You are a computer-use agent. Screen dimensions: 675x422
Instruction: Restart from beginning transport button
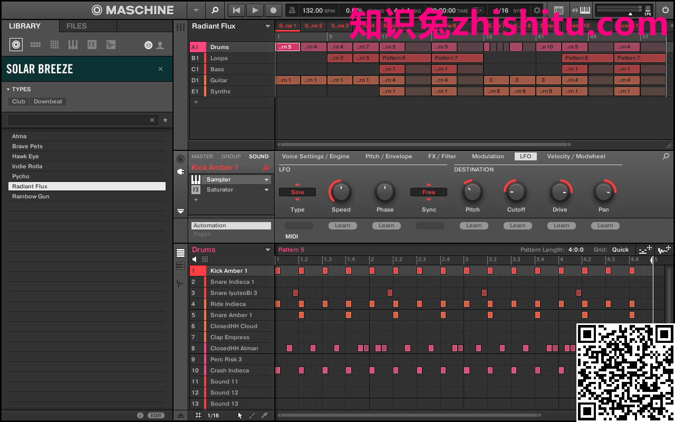click(237, 10)
